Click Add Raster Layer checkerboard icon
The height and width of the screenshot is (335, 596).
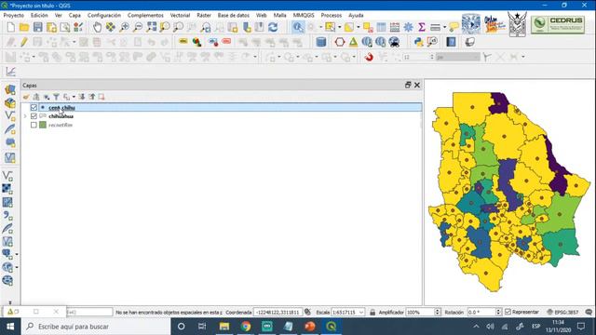click(7, 189)
